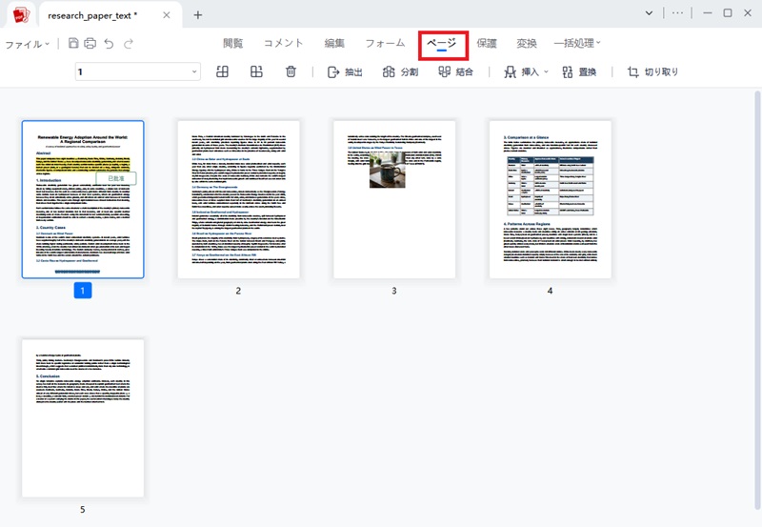Click 置換 replace pages button

(579, 72)
